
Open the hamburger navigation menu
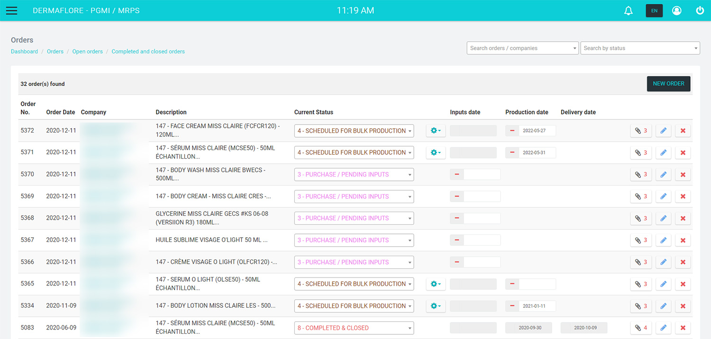(x=11, y=10)
